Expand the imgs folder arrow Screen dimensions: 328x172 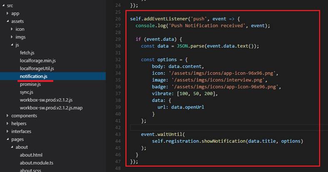point(12,37)
